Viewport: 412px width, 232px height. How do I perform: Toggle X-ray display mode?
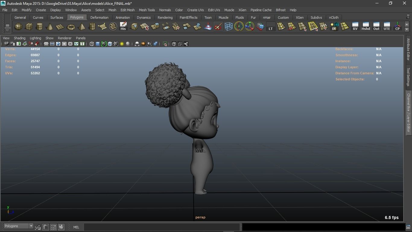174,44
